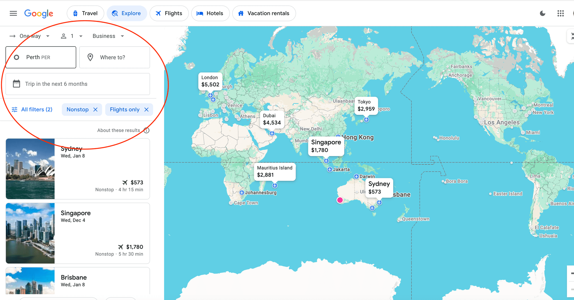Open All filters (2)

[x=32, y=109]
